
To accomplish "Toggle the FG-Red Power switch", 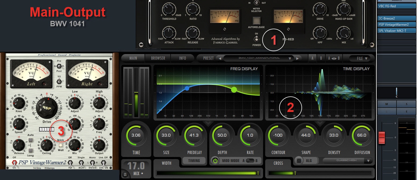I will tap(256, 39).
